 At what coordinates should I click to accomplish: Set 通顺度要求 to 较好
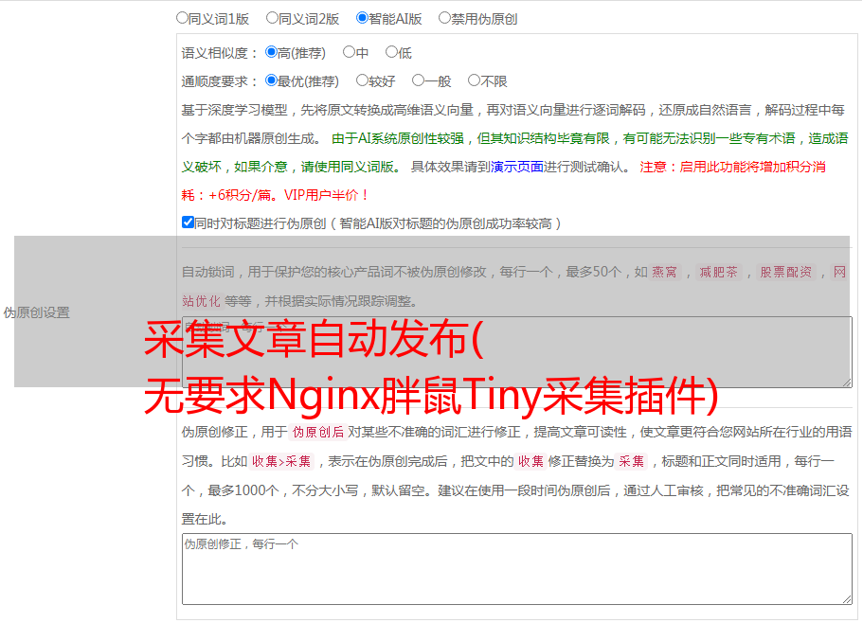click(x=362, y=80)
